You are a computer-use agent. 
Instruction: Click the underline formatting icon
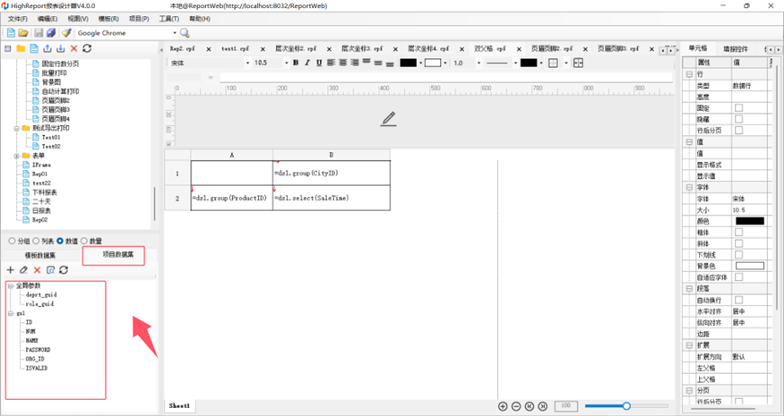tap(319, 63)
